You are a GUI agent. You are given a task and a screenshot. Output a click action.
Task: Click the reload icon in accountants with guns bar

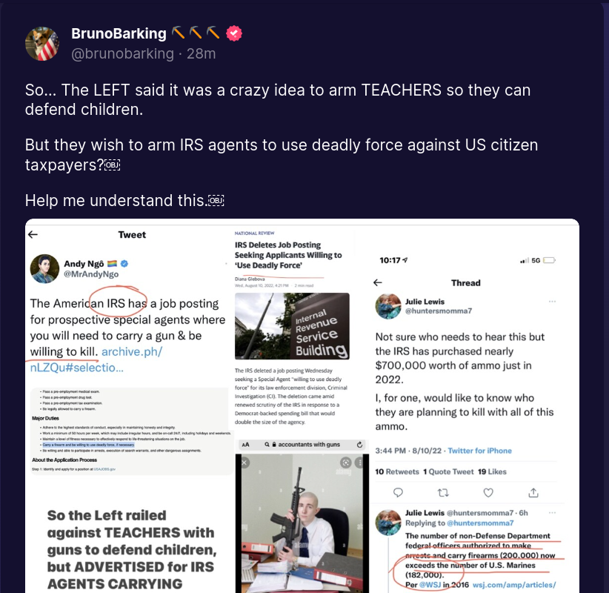tap(359, 445)
